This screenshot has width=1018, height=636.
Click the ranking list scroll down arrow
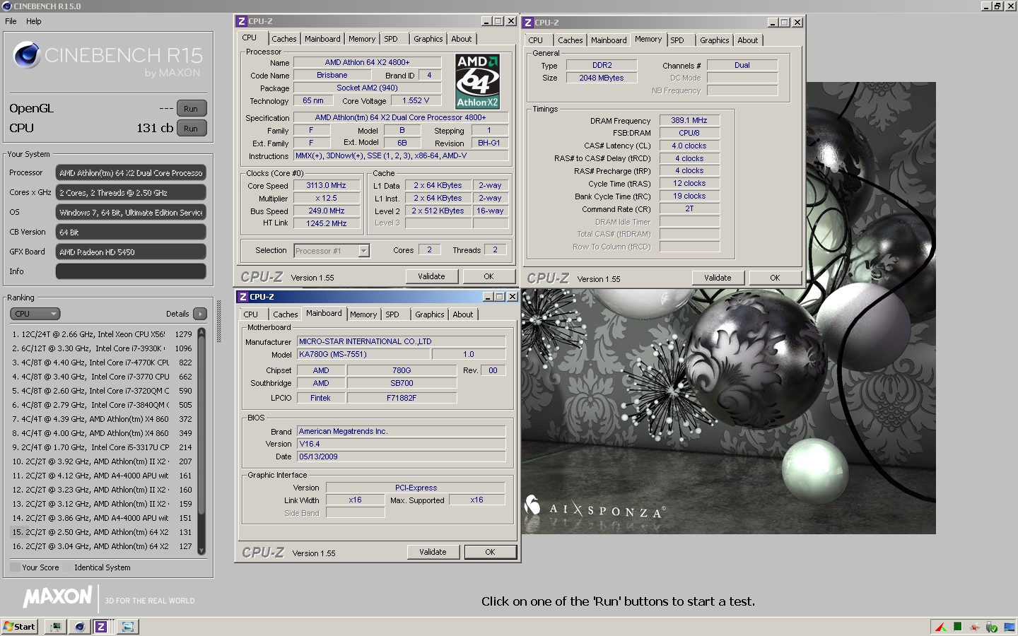point(201,550)
